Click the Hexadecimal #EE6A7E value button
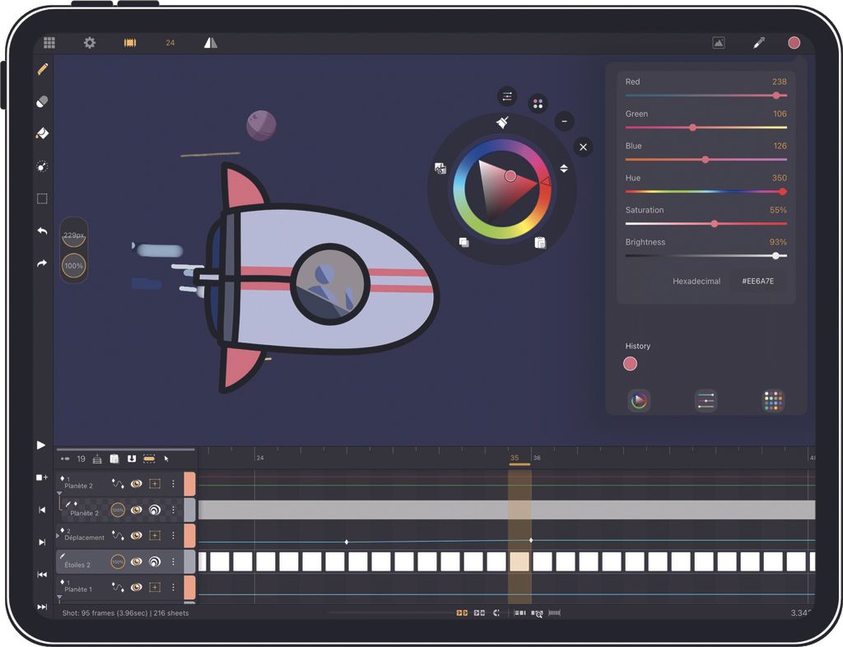The width and height of the screenshot is (843, 647). coord(758,281)
